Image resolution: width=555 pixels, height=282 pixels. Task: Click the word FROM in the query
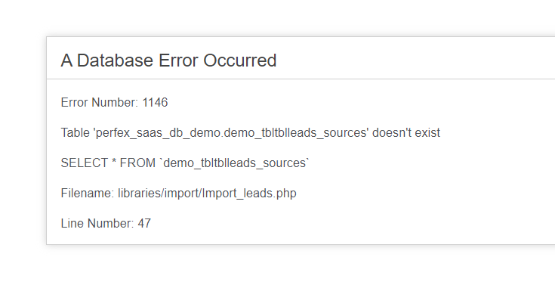point(137,163)
